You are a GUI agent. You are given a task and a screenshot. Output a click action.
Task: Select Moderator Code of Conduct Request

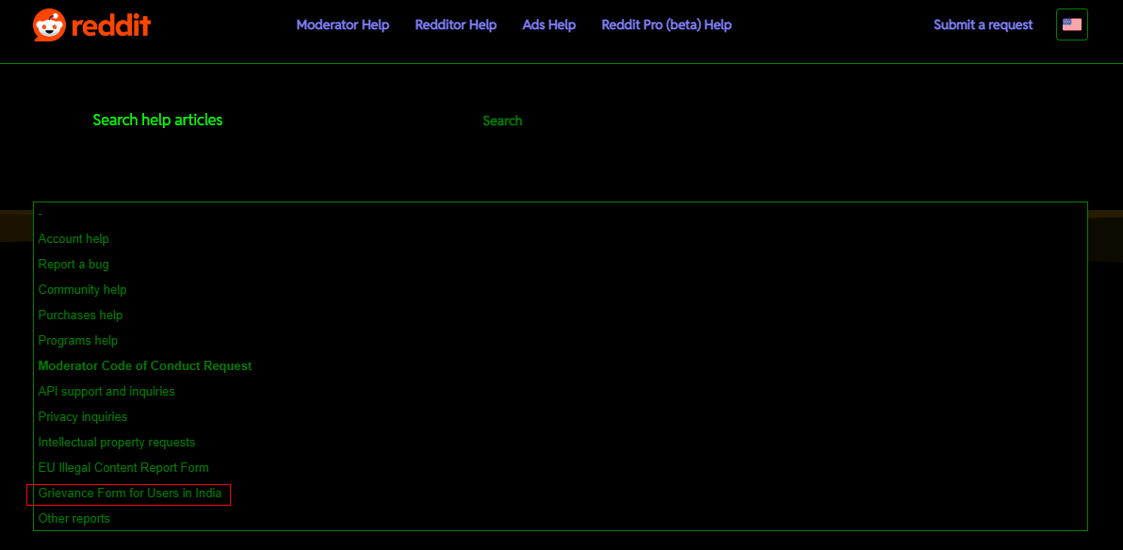tap(560, 366)
